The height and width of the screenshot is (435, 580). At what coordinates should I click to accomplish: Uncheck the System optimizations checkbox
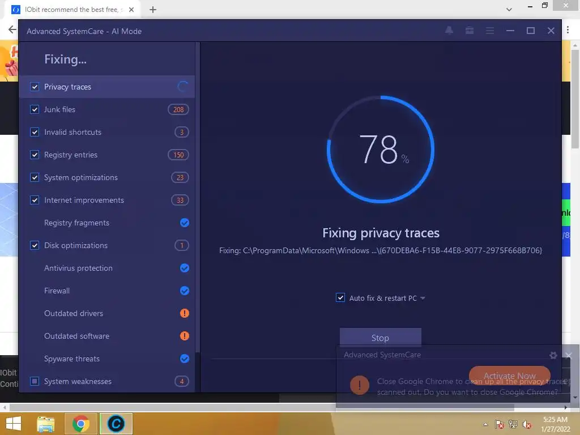pyautogui.click(x=35, y=177)
